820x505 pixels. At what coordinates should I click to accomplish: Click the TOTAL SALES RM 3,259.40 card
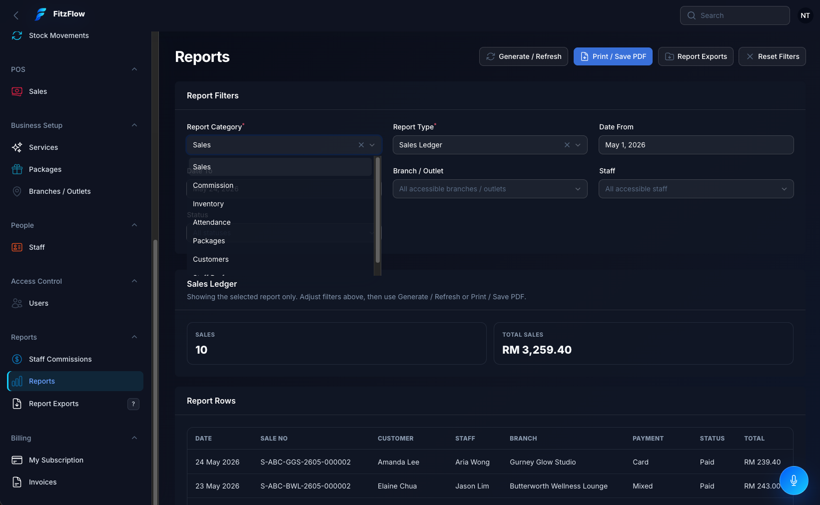coord(643,343)
